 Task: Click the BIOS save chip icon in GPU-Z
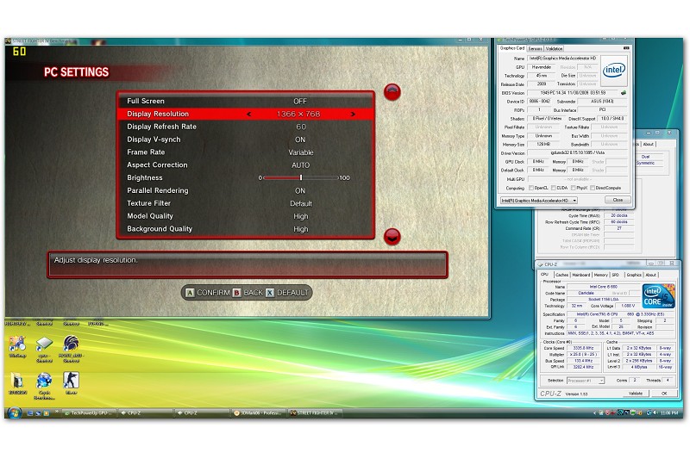[x=624, y=93]
